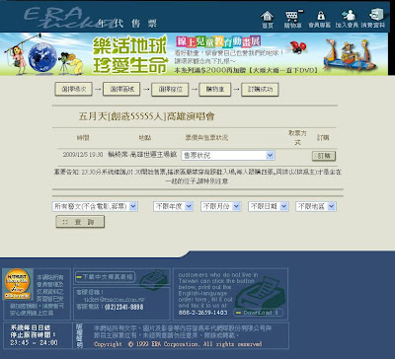Viewport: 395px width, 359px height.
Task: Open the all categories dropdown
Action: point(95,206)
